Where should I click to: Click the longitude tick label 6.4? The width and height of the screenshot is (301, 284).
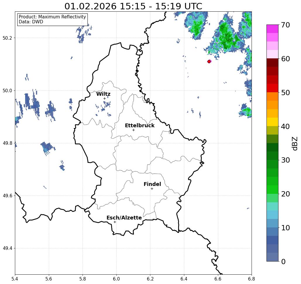click(x=184, y=279)
